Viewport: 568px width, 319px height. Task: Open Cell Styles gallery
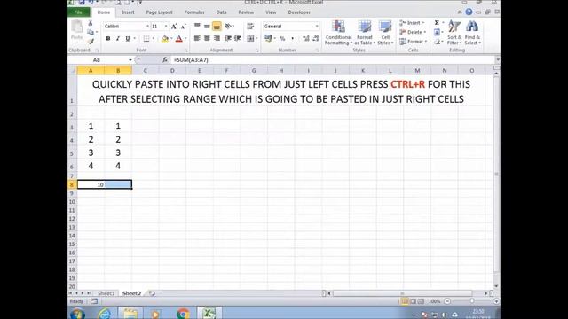pos(385,33)
